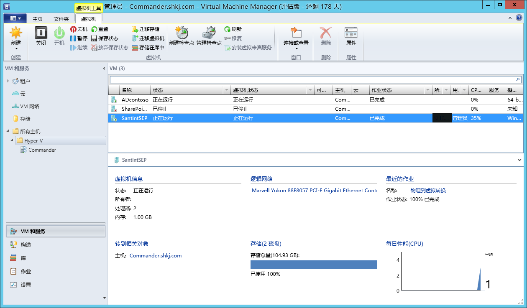This screenshot has width=527, height=308.
Task: Select the SantintSEP VM row
Action: tap(315, 118)
